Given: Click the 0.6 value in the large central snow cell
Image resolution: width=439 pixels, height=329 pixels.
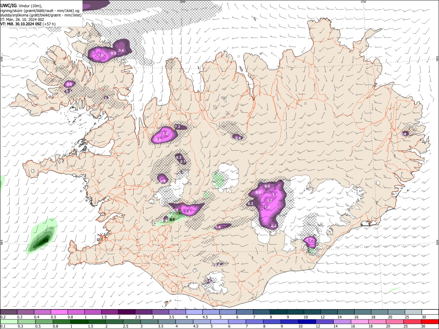Looking at the screenshot, I should 259,193.
